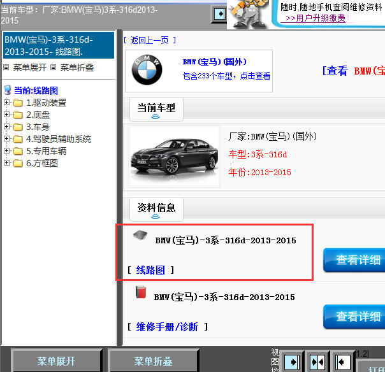Click the [查看 BMW link at right

[x=354, y=71]
